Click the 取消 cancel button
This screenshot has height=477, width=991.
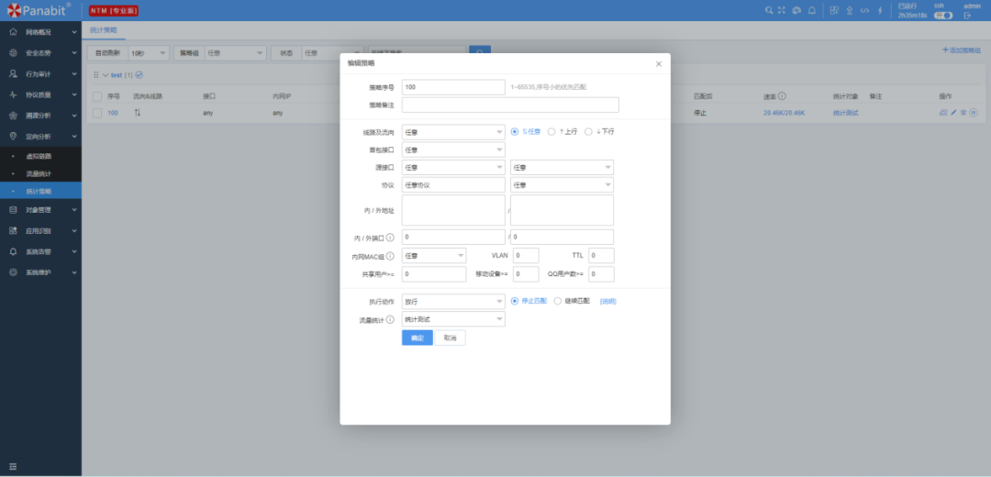coord(450,338)
